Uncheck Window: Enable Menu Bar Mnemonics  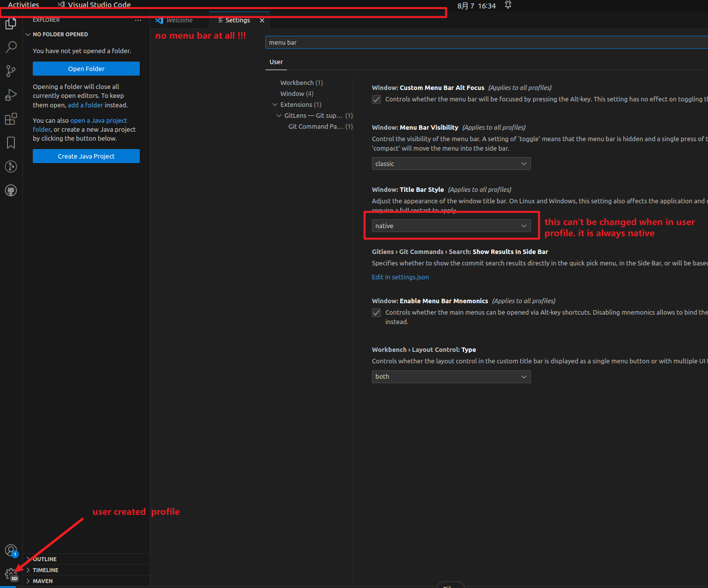point(376,313)
